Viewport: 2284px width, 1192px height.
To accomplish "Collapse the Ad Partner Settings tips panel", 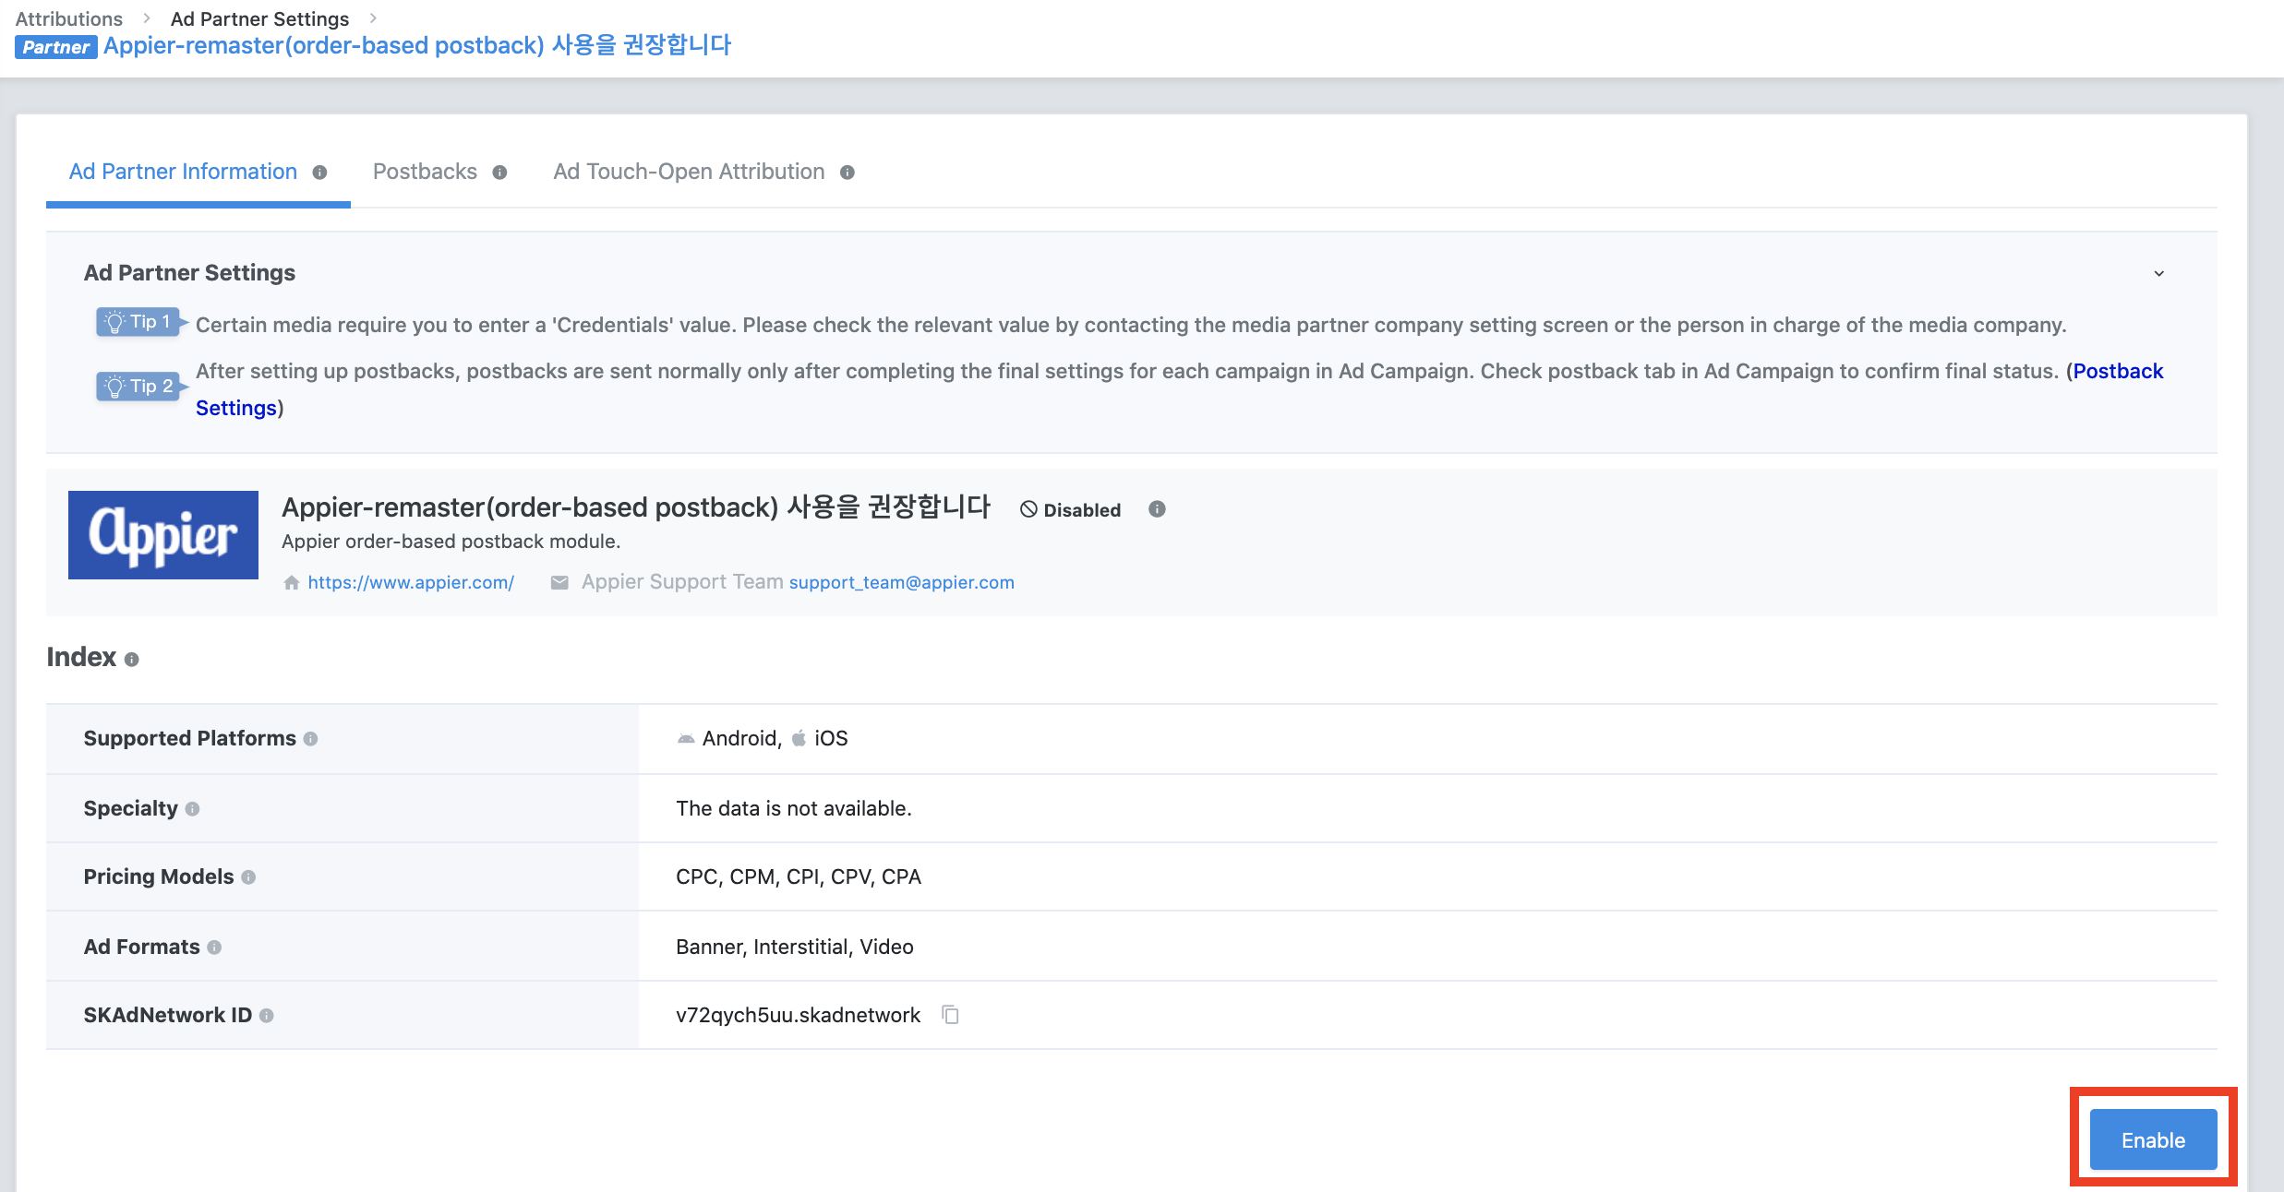I will click(2158, 273).
